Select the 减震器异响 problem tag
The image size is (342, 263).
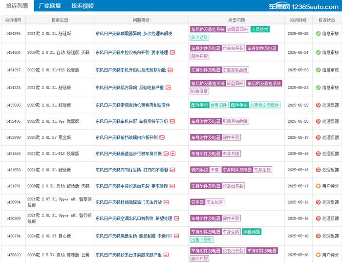pyautogui.click(x=237, y=29)
